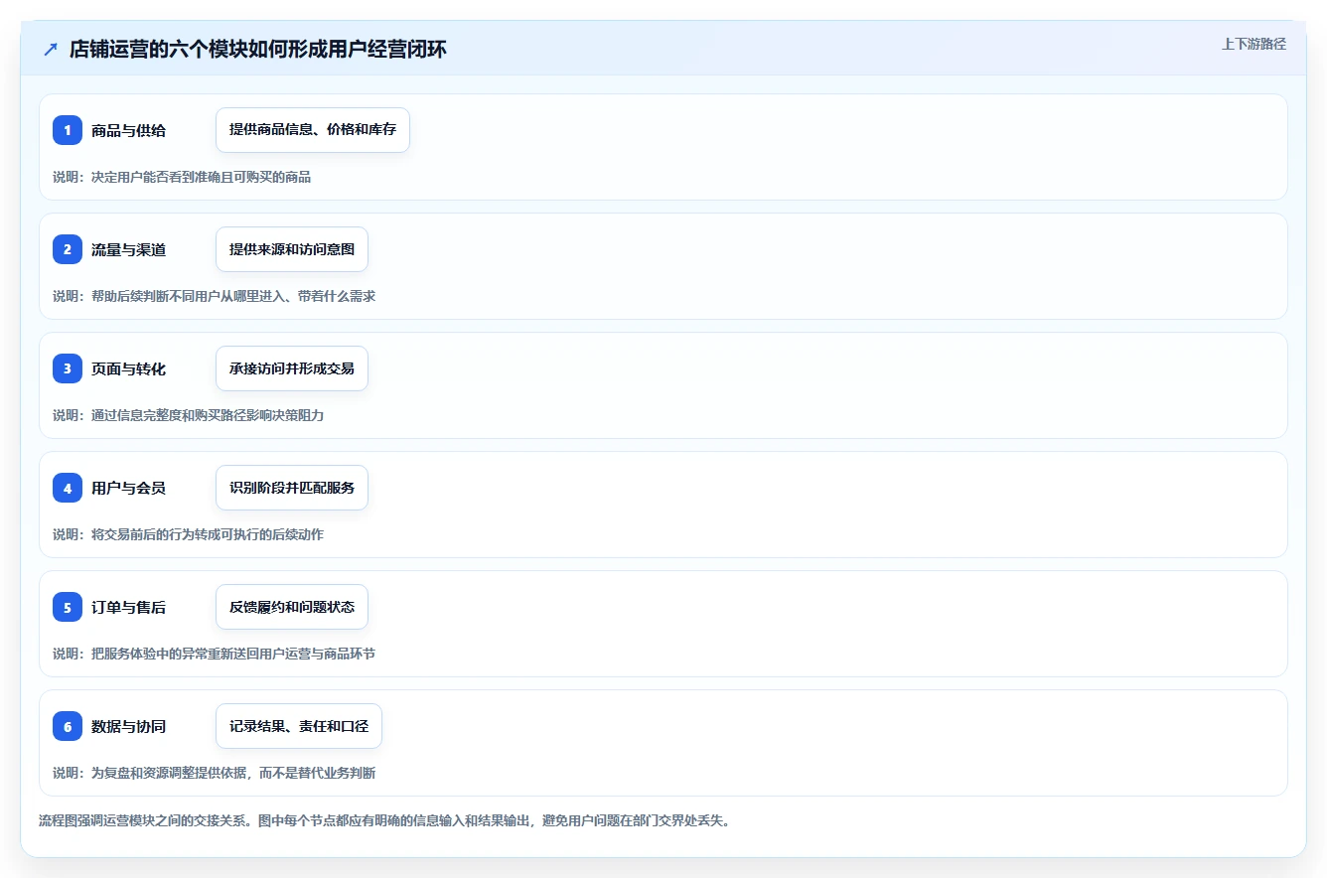This screenshot has width=1327, height=878.
Task: Click the number 1 step badge
Action: pos(68,130)
